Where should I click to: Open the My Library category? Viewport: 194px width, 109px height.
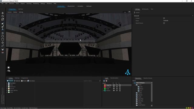coord(31,81)
